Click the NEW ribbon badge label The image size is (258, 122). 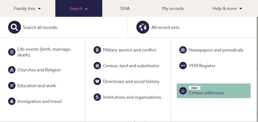[195, 88]
